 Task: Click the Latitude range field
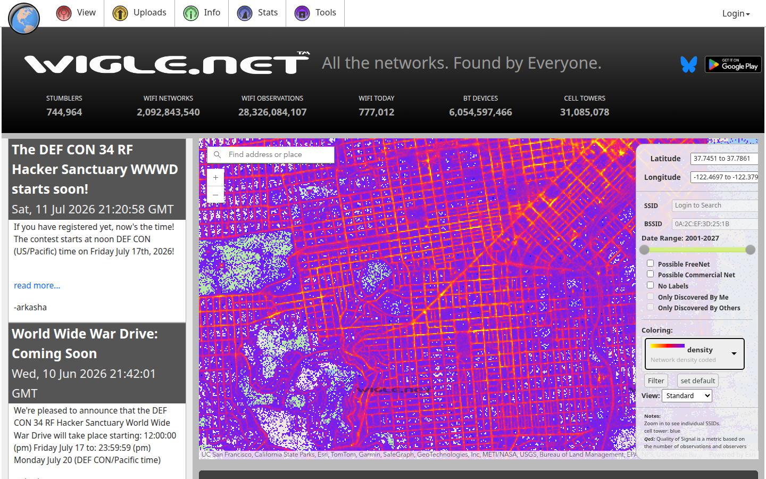(x=725, y=159)
